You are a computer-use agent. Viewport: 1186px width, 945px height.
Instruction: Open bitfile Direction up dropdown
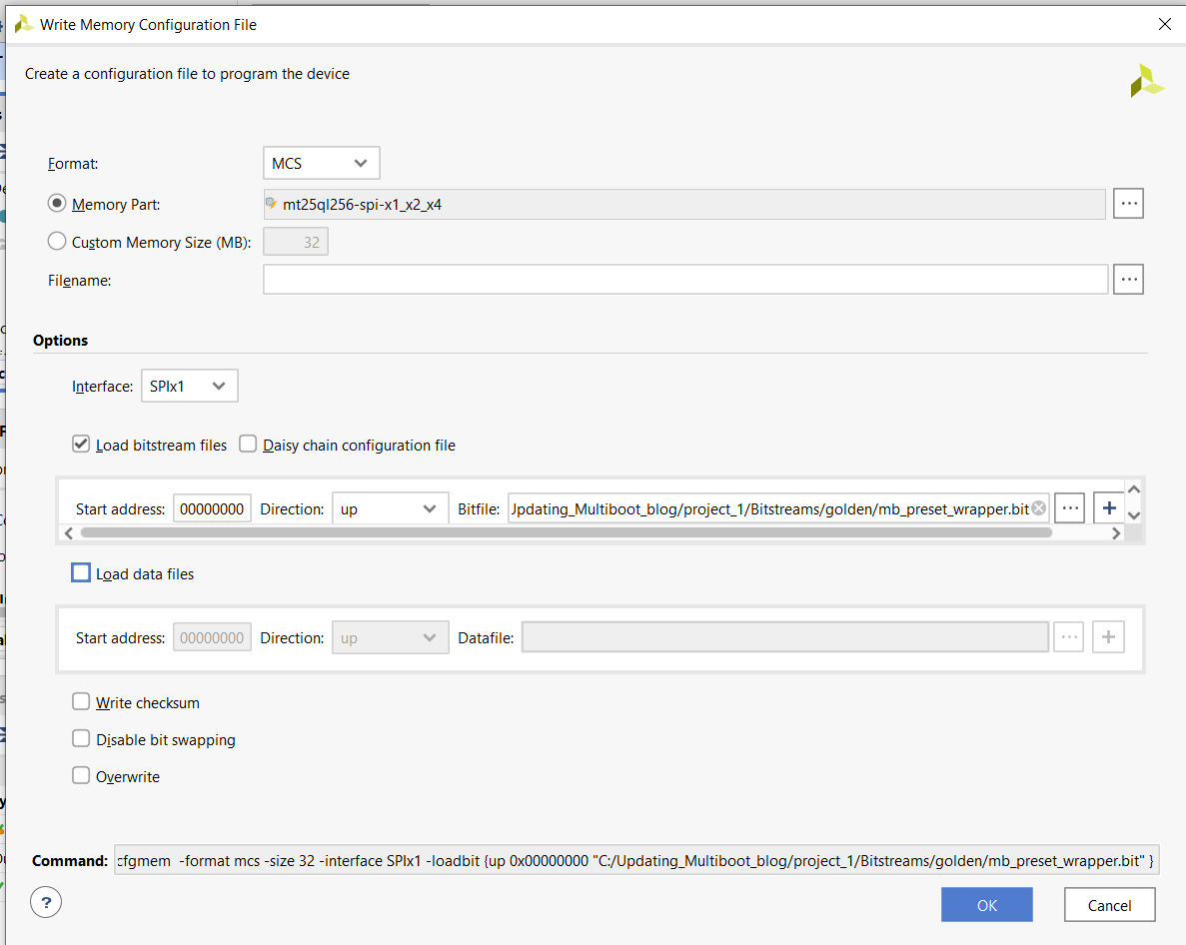pyautogui.click(x=390, y=508)
